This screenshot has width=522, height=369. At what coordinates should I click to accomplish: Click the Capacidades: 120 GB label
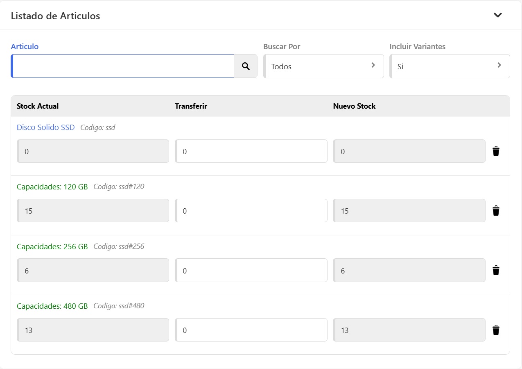pos(52,187)
